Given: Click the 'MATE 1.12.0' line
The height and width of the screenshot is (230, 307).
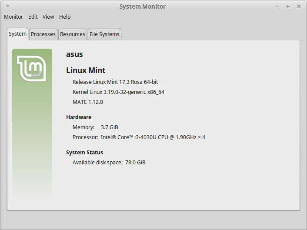Looking at the screenshot, I should (88, 102).
